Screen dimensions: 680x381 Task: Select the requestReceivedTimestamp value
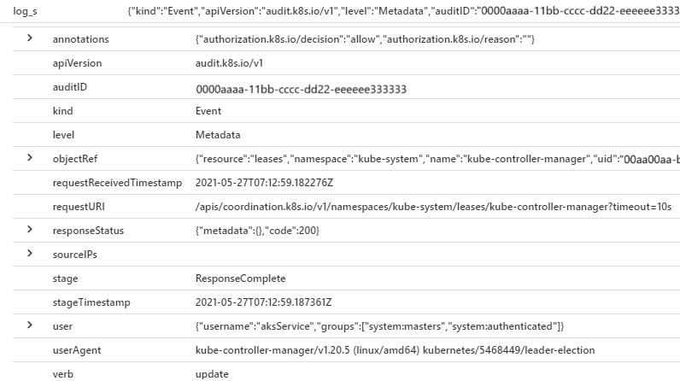[264, 183]
